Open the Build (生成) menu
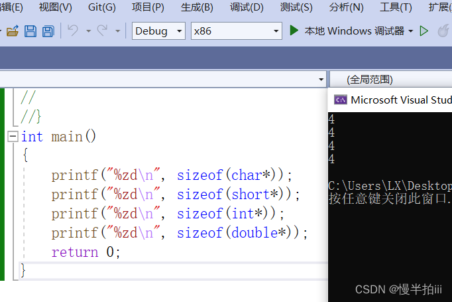452x302 pixels. pyautogui.click(x=197, y=7)
